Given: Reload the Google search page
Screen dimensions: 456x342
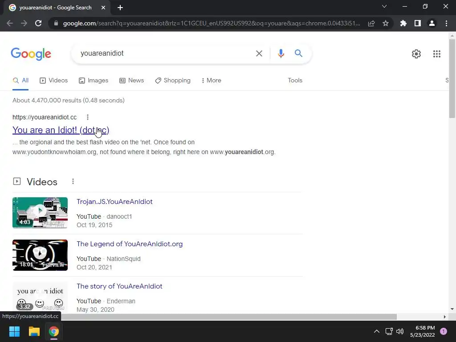Looking at the screenshot, I should (38, 23).
